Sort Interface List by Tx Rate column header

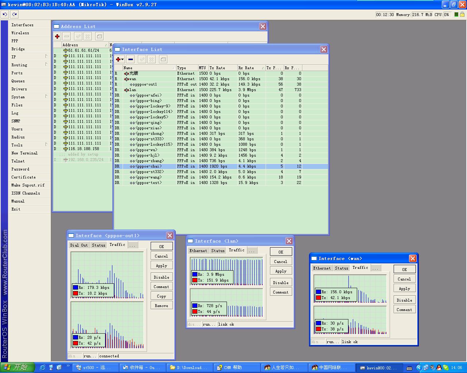coord(223,68)
